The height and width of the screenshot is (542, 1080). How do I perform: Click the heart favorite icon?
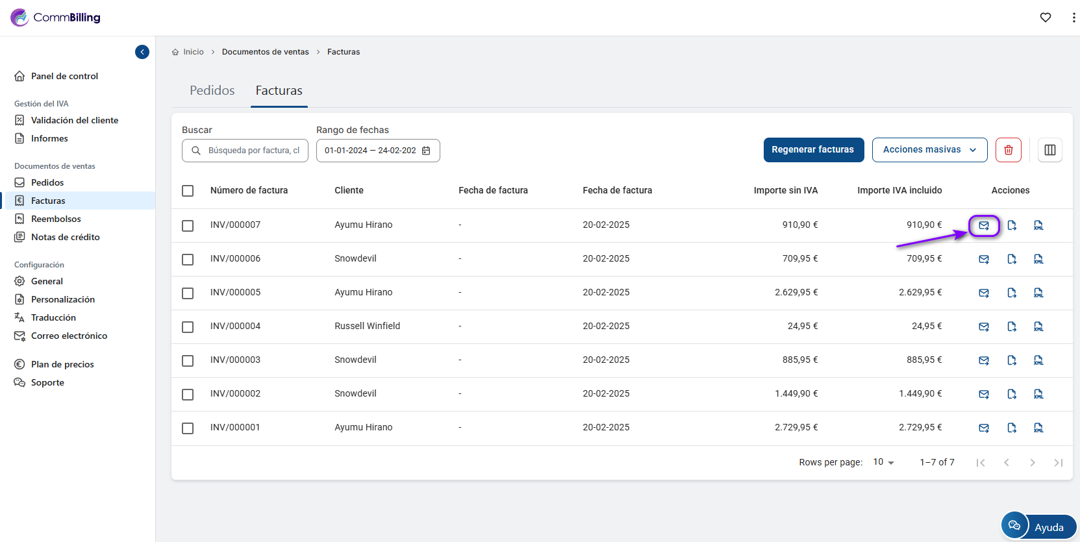click(1045, 18)
